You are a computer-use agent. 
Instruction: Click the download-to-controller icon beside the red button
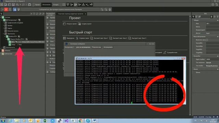[10, 10]
